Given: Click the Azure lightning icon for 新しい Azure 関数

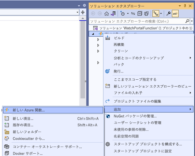Looking at the screenshot, I should (7, 110).
